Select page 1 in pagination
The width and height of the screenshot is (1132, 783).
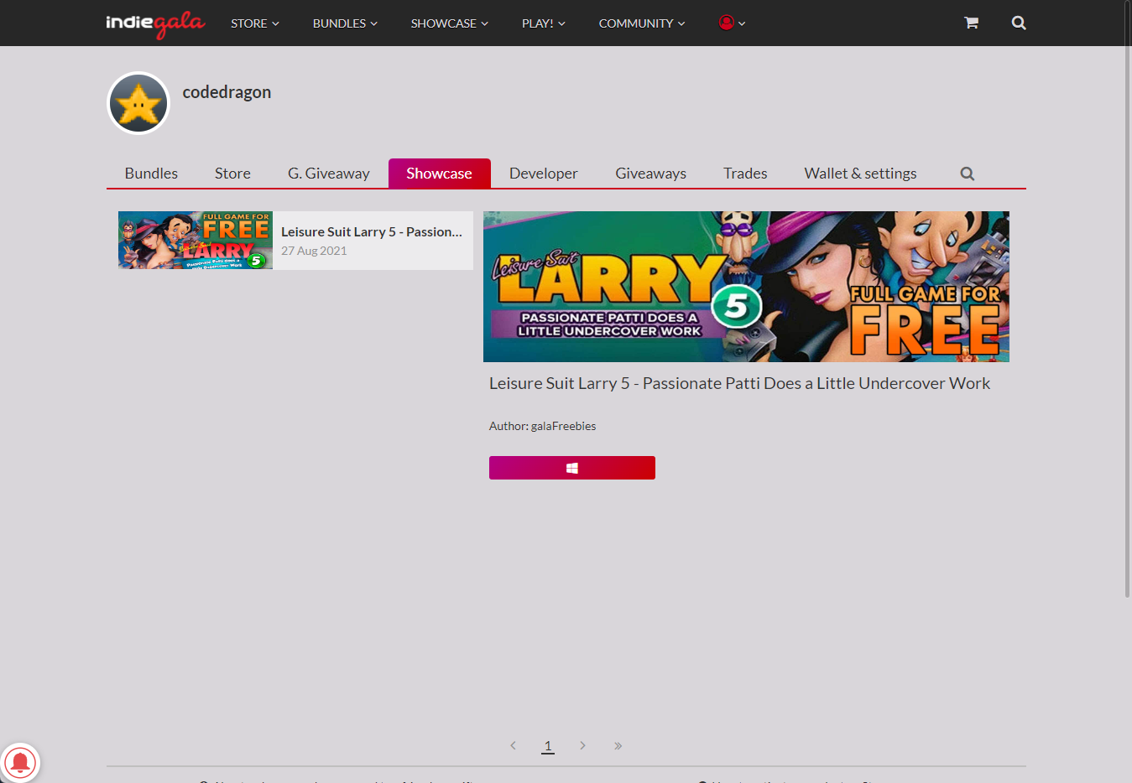548,745
